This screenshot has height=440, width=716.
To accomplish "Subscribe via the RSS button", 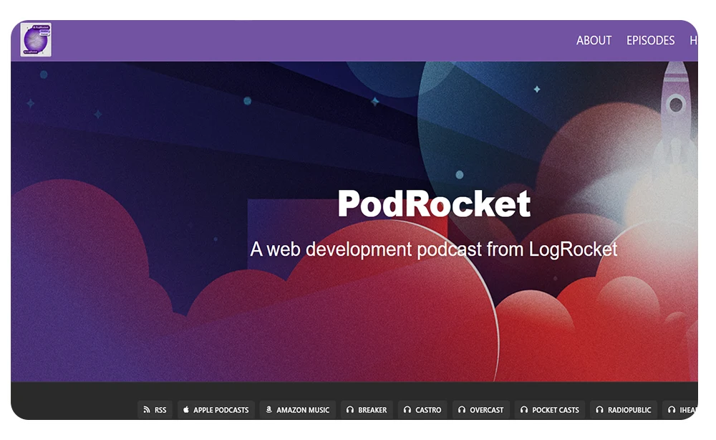I will (x=155, y=410).
